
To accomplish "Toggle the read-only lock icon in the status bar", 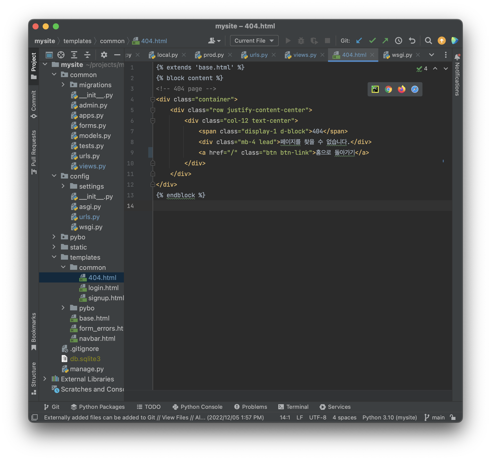I will pos(453,417).
